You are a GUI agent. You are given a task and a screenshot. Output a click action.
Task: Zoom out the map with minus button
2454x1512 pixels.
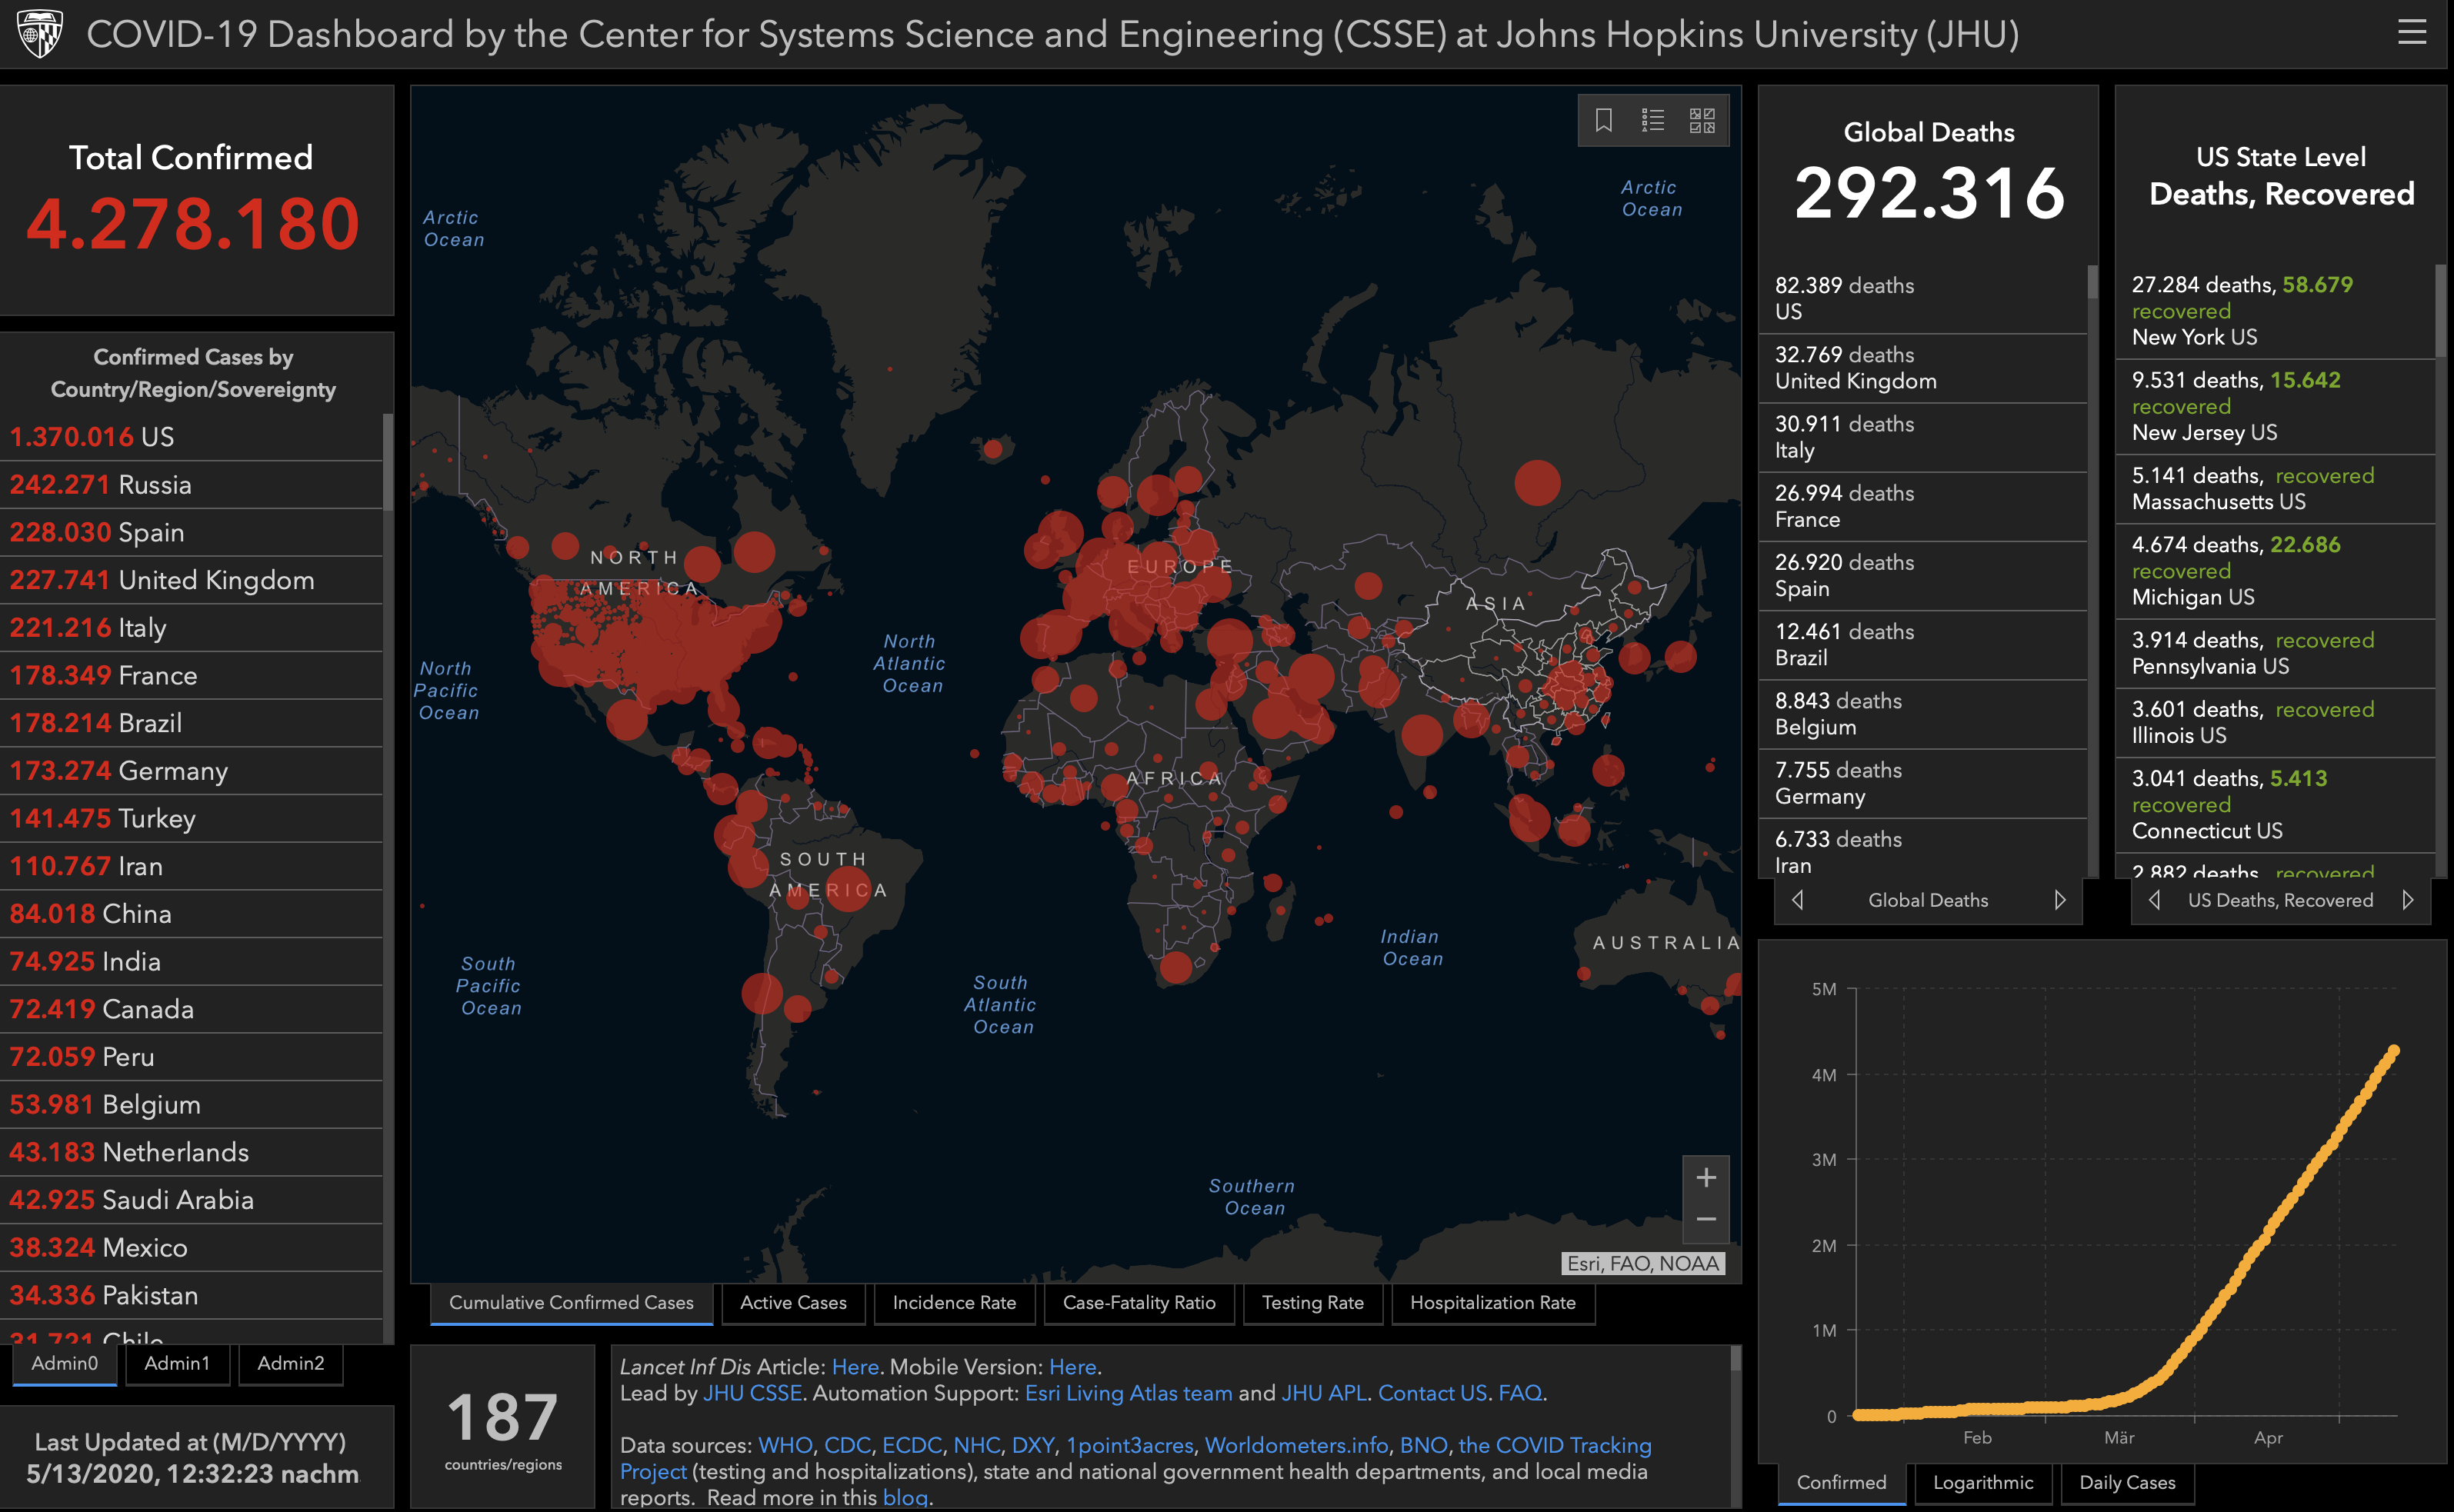tap(1706, 1220)
